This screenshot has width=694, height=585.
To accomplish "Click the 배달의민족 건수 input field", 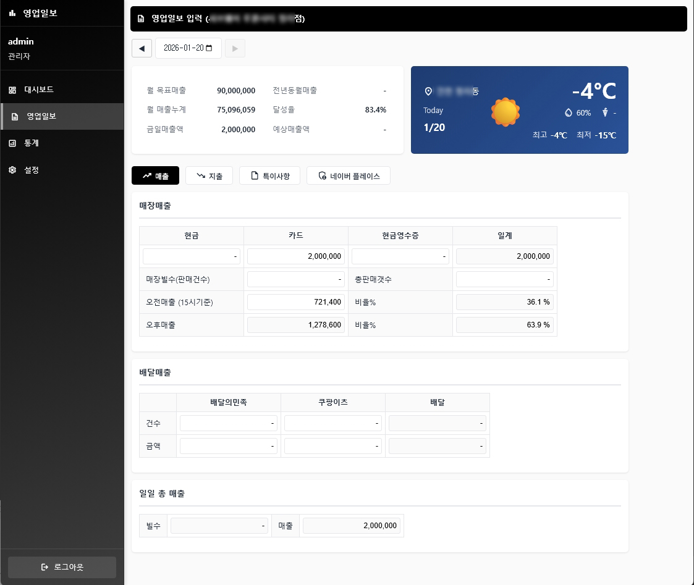I will click(x=229, y=423).
